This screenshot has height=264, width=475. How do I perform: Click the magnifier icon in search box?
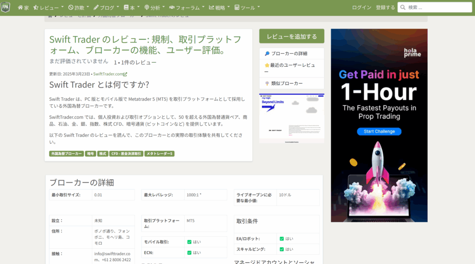pyautogui.click(x=403, y=7)
